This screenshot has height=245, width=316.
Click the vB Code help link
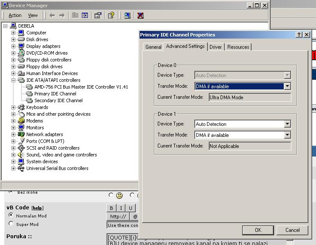coord(38,208)
